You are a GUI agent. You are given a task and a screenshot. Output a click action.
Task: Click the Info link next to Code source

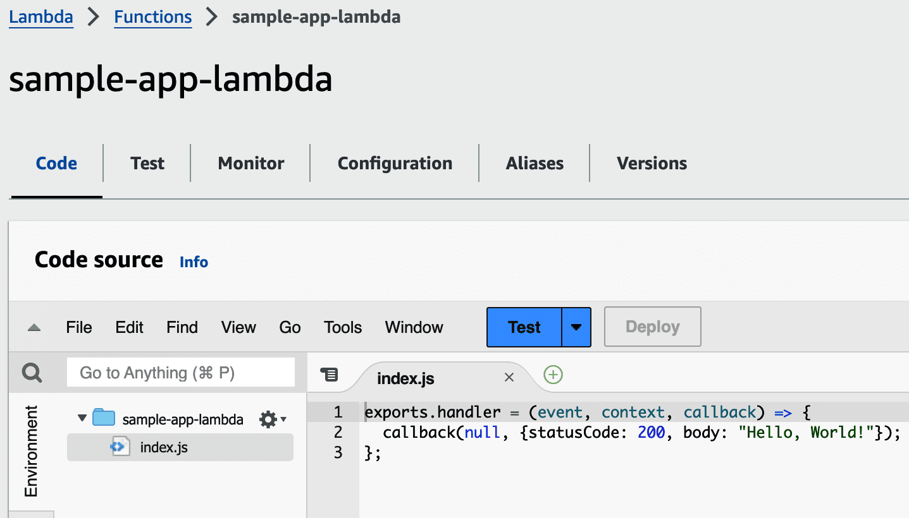coord(194,262)
